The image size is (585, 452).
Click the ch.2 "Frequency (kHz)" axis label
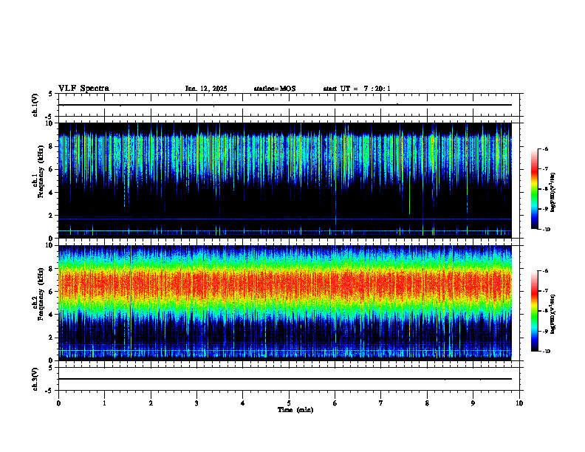pos(41,293)
